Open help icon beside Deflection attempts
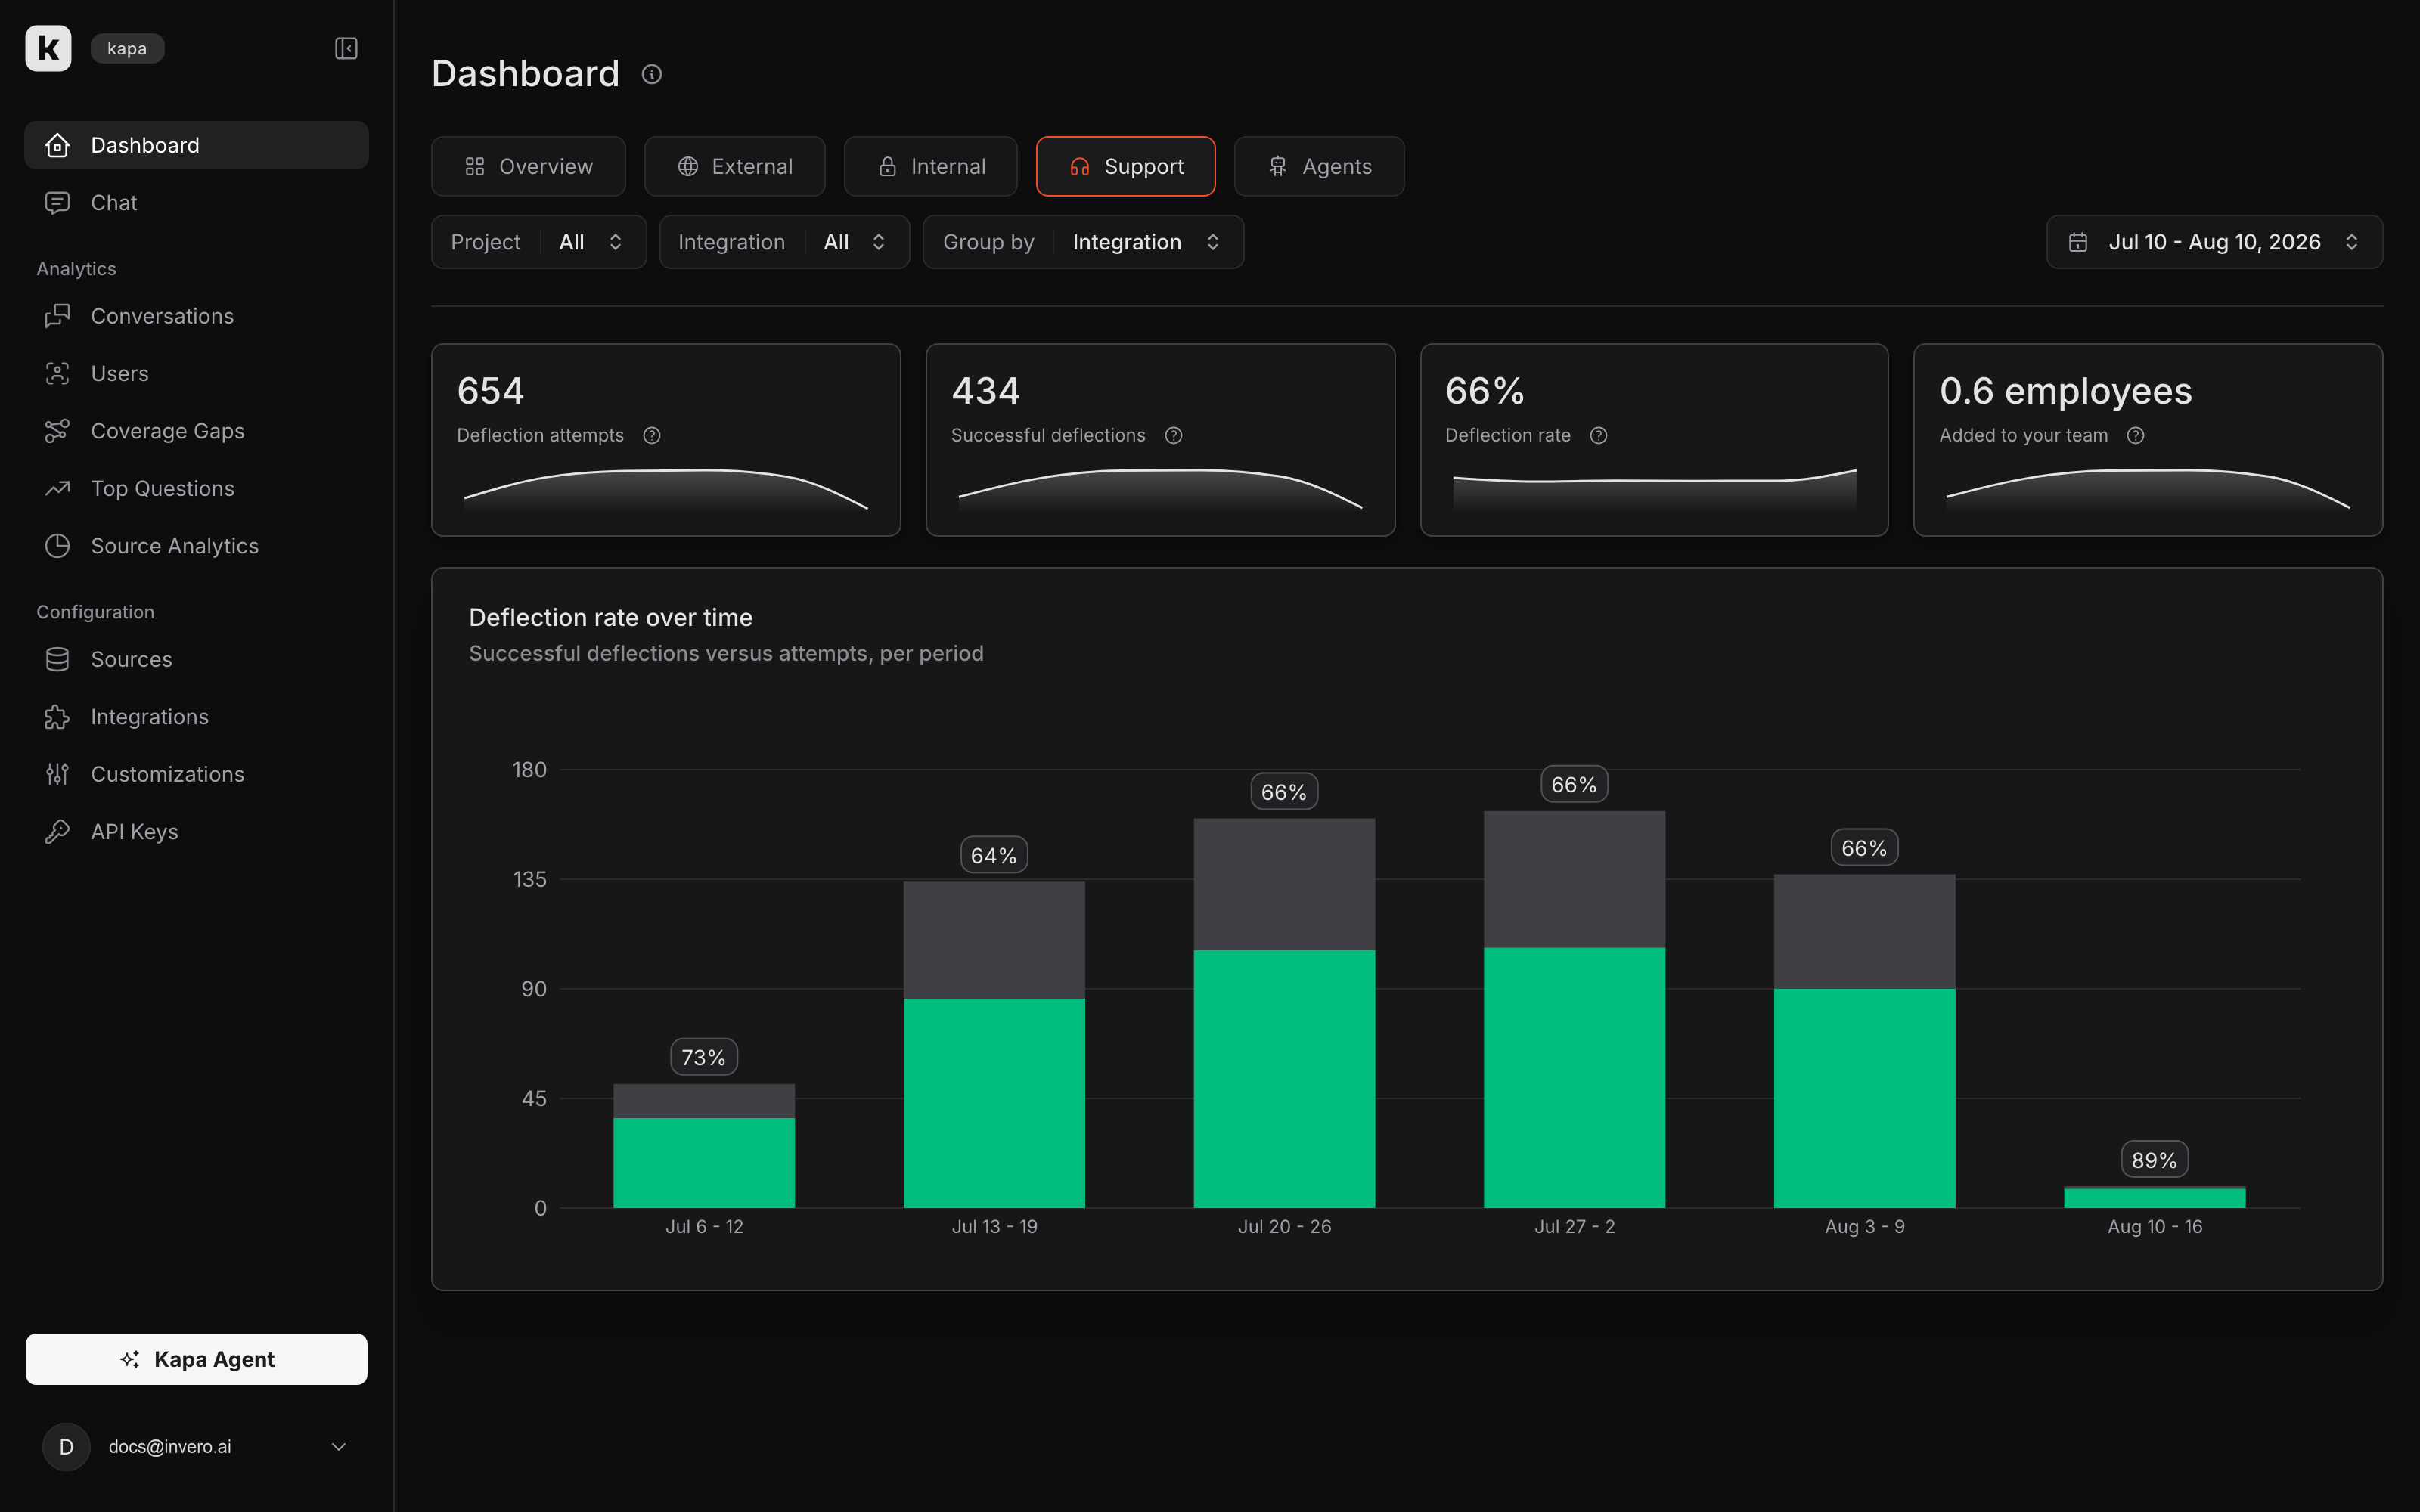 tap(652, 435)
